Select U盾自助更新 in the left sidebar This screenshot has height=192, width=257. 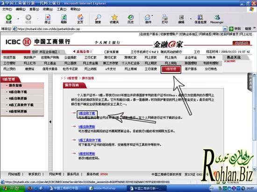coord(18,98)
